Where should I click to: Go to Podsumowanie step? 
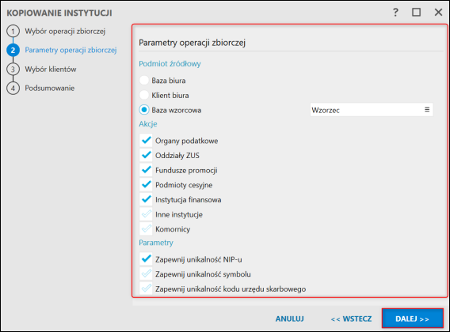pos(50,89)
